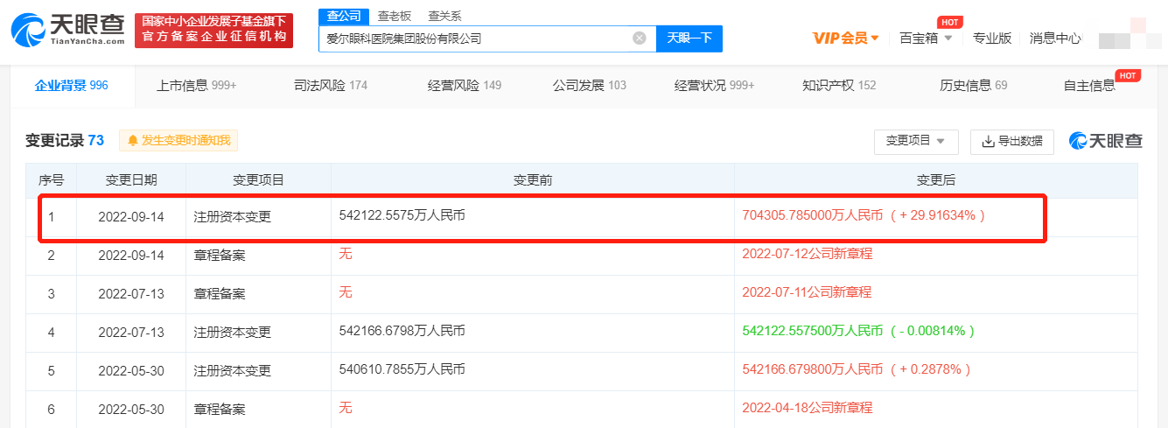Click the 2022-07-13 date in row 3
Screen dimensions: 1168x428
(131, 293)
